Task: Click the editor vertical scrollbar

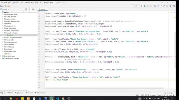Action: point(175,50)
